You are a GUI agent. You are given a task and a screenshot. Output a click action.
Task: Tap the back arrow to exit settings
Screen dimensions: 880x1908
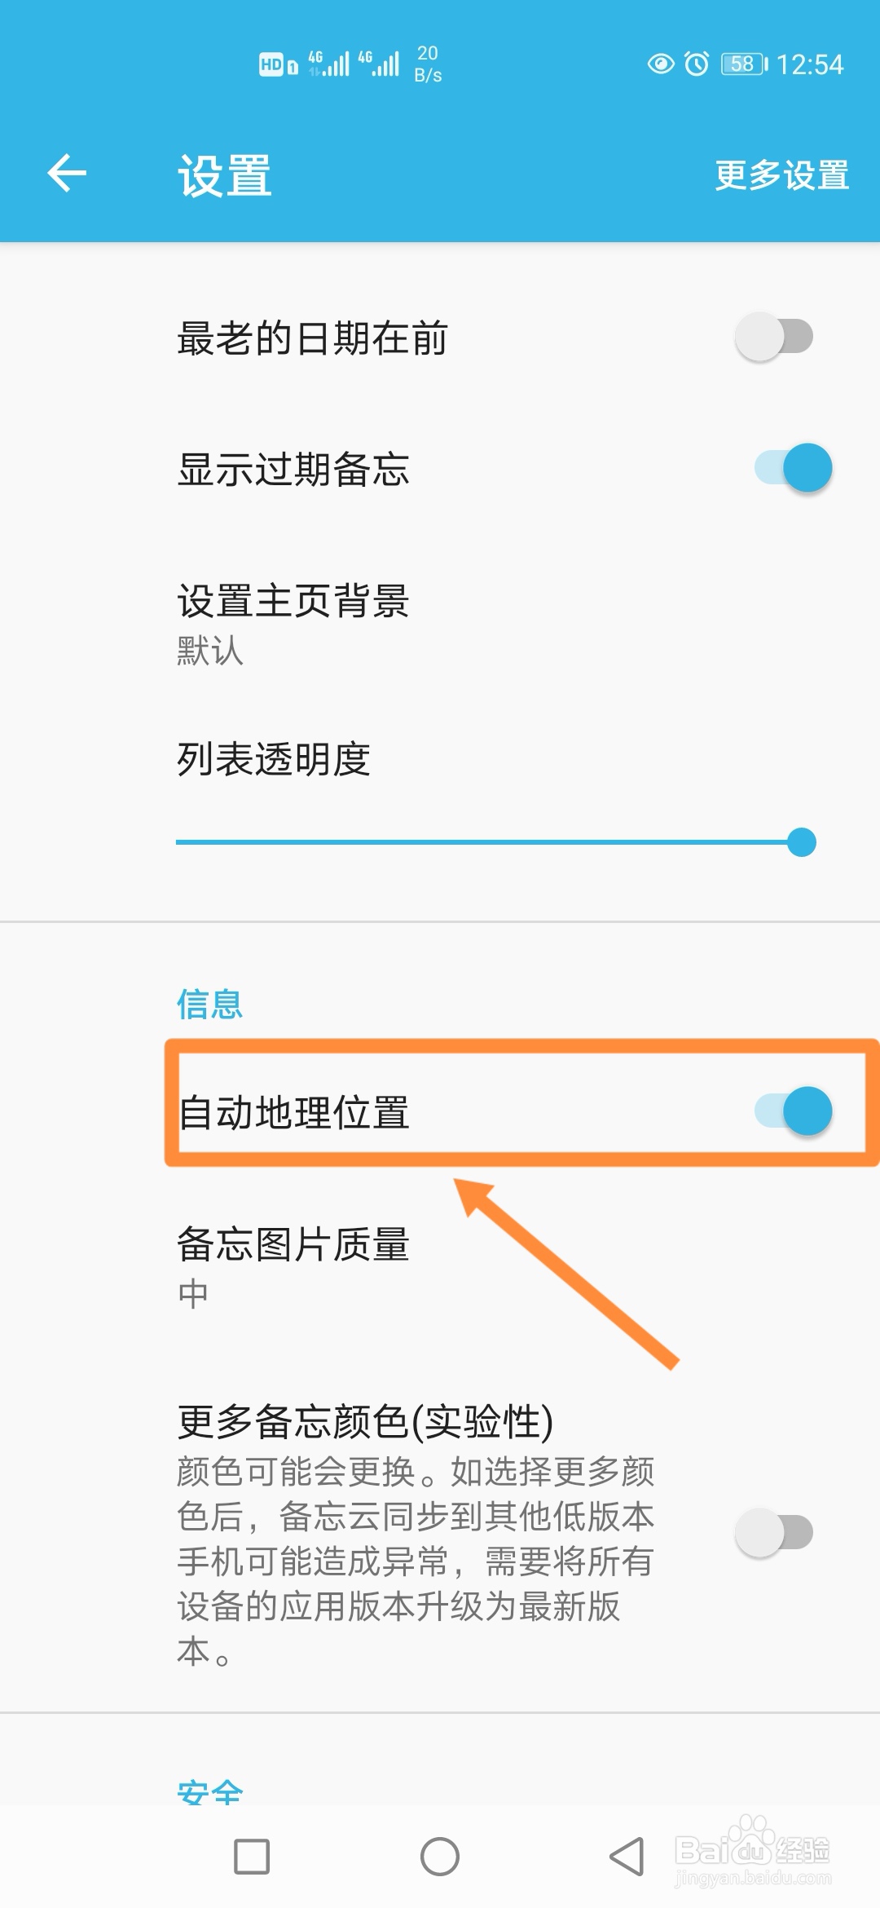click(68, 172)
